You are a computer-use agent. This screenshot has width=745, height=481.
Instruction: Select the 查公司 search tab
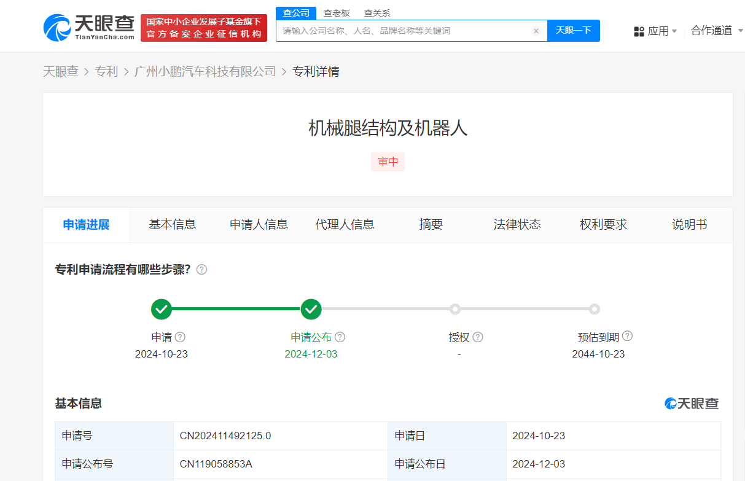pyautogui.click(x=296, y=13)
